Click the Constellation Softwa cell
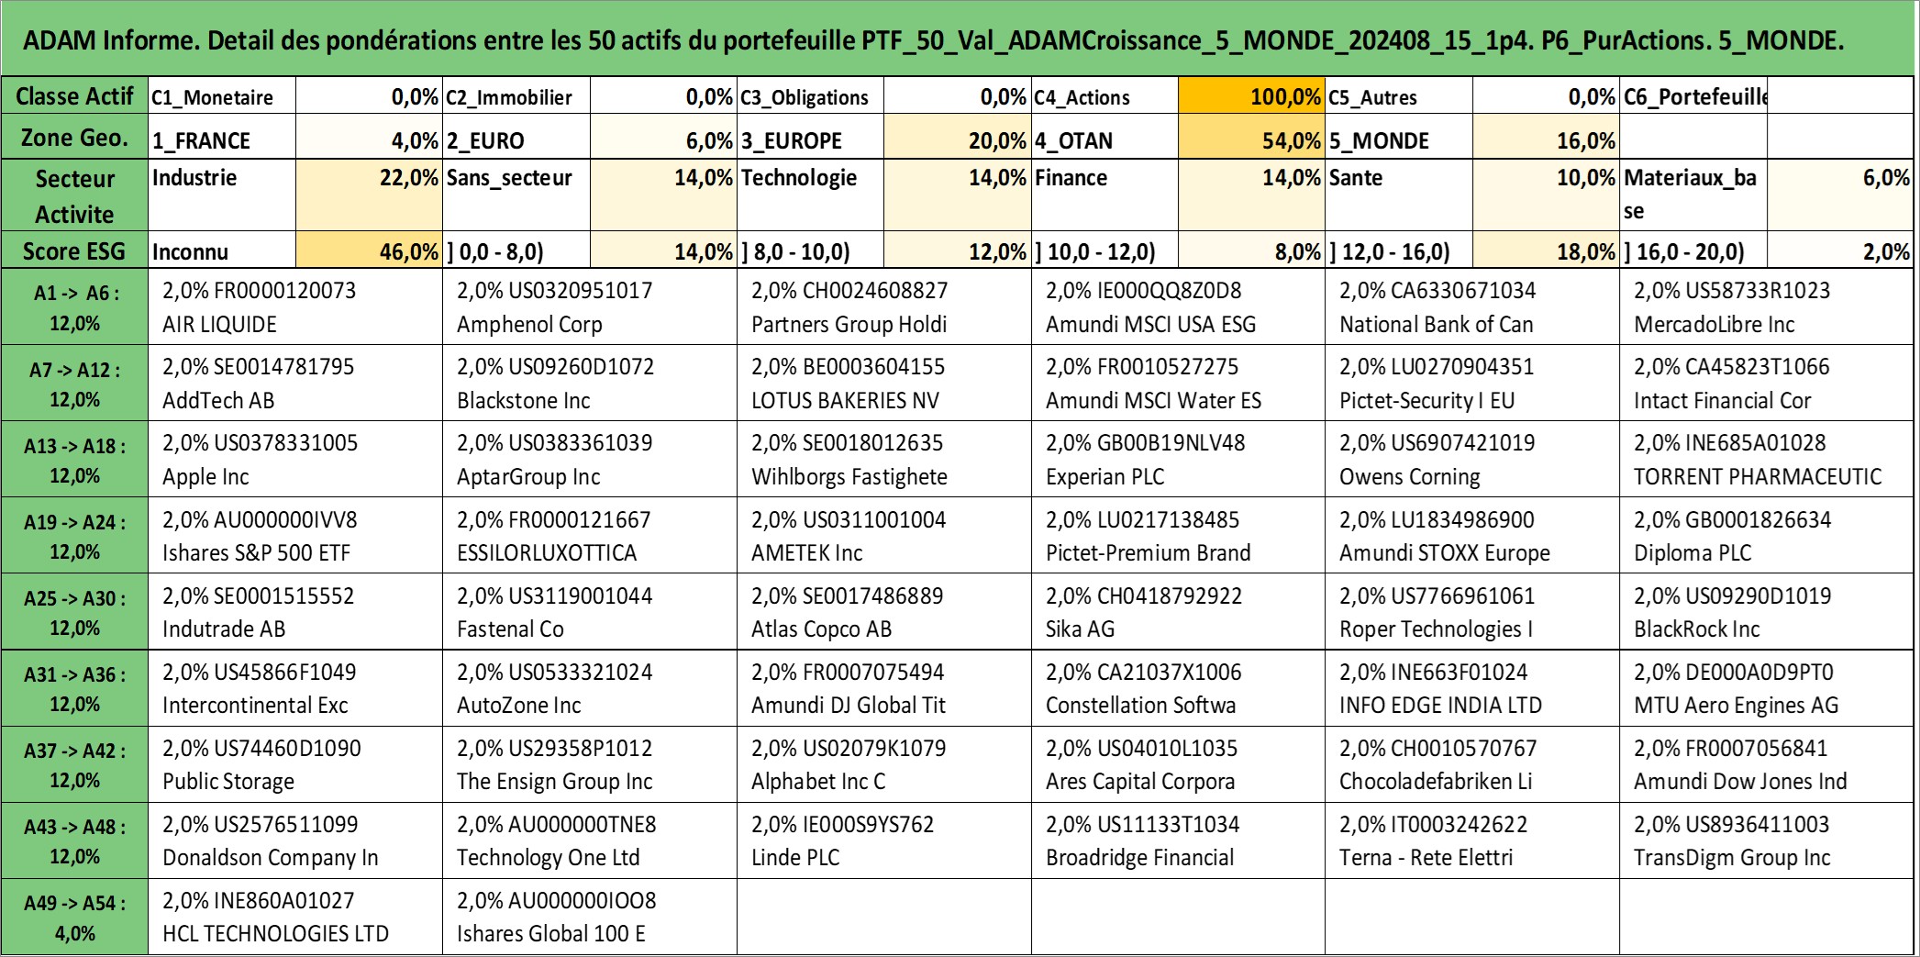The height and width of the screenshot is (957, 1920). (1179, 688)
